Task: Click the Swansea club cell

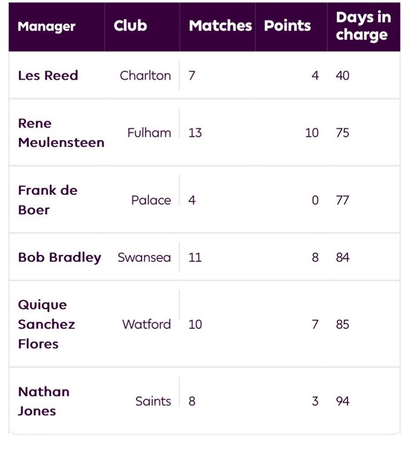Action: [x=144, y=257]
